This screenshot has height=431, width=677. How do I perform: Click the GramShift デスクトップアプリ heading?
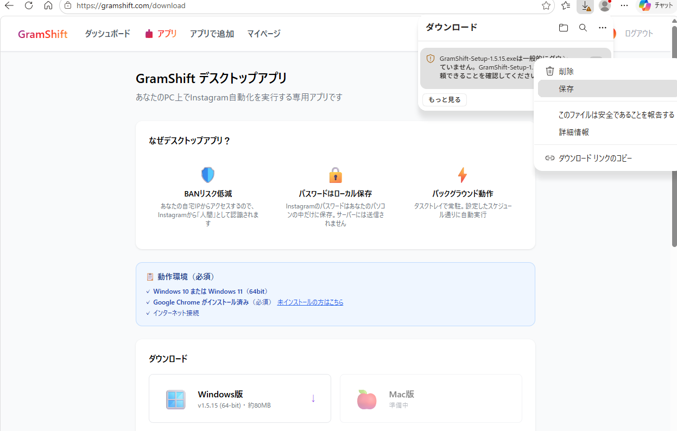[x=211, y=78]
